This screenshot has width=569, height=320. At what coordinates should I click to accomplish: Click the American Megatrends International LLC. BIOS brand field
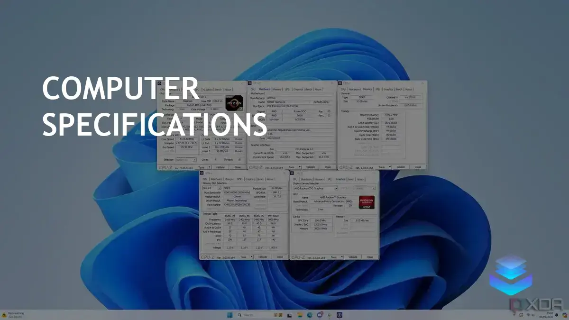pyautogui.click(x=300, y=130)
